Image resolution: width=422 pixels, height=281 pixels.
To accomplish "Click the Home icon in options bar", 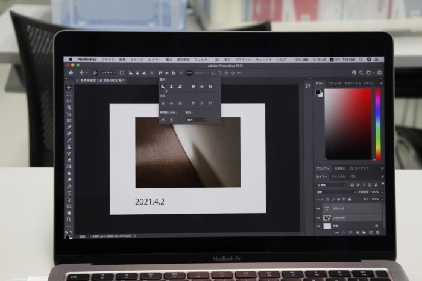I will point(71,73).
